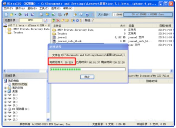The width and height of the screenshot is (176, 128).
Task: Open the 操作(A) menu
Action: click(x=20, y=8)
